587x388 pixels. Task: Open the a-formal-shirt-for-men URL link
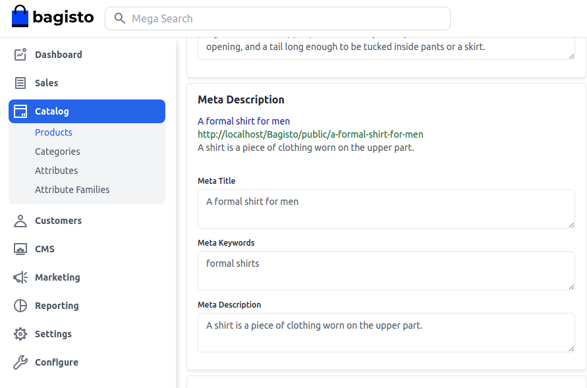pyautogui.click(x=310, y=134)
